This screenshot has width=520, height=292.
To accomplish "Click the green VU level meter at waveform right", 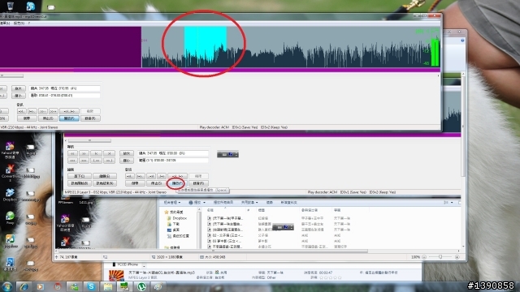I will tap(435, 52).
